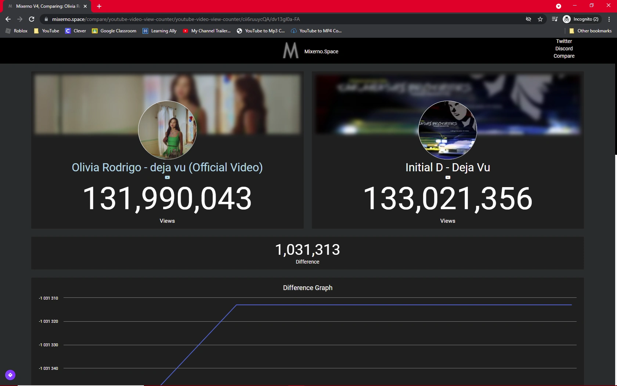Viewport: 617px width, 386px height.
Task: Click the YouTube badge under Initial D title
Action: 447,177
